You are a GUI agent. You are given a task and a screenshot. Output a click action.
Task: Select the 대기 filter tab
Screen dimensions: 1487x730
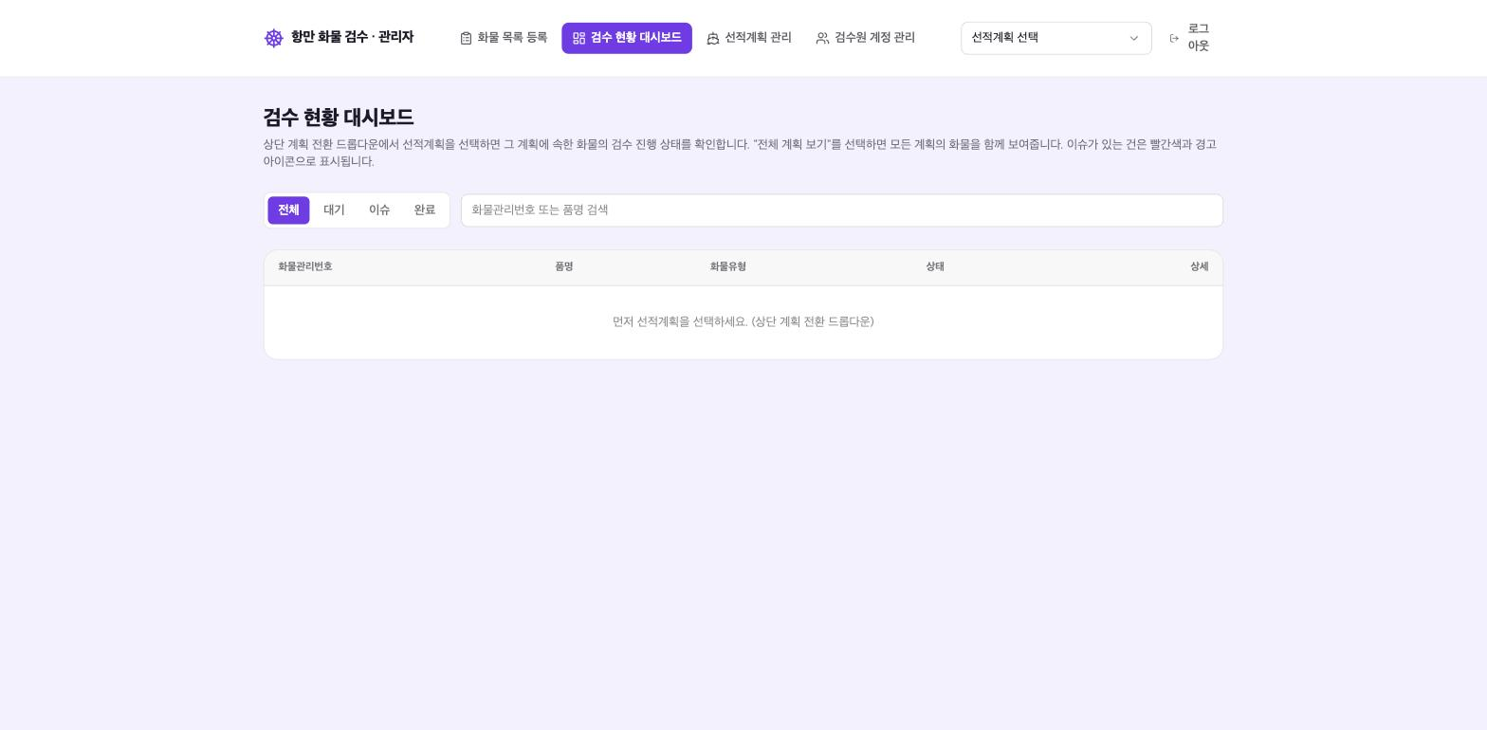(334, 210)
